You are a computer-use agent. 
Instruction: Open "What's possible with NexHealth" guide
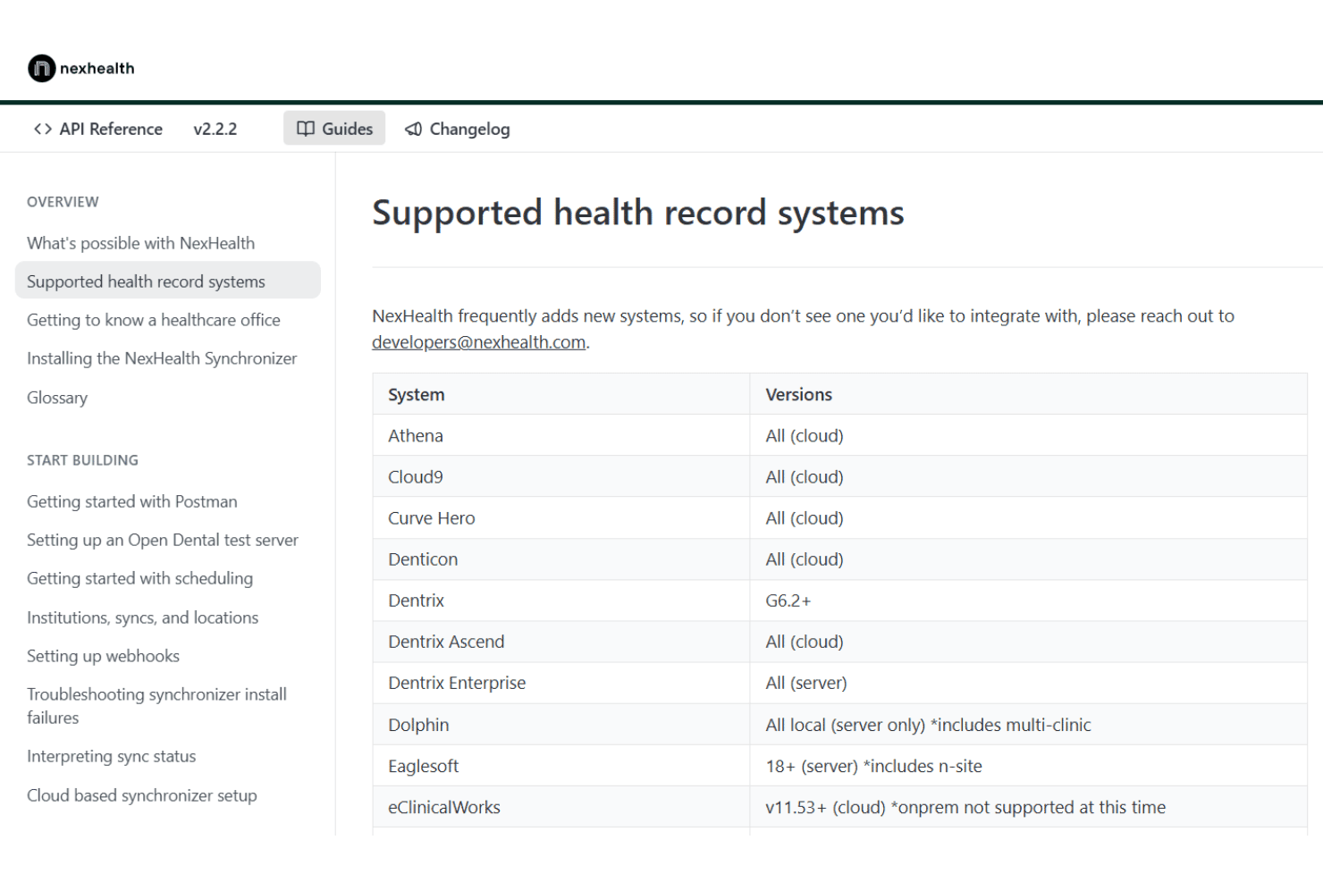[141, 243]
